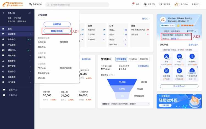Click the 广告词优先购 benefit icon

pyautogui.click(x=192, y=71)
